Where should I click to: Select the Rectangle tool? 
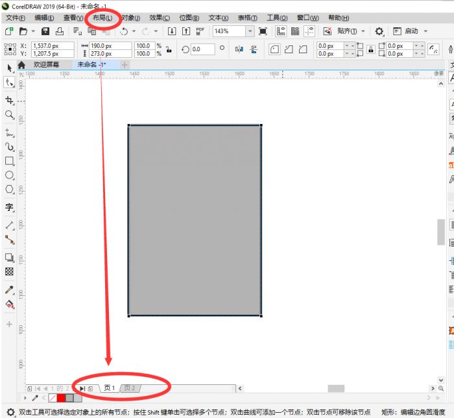coord(9,161)
